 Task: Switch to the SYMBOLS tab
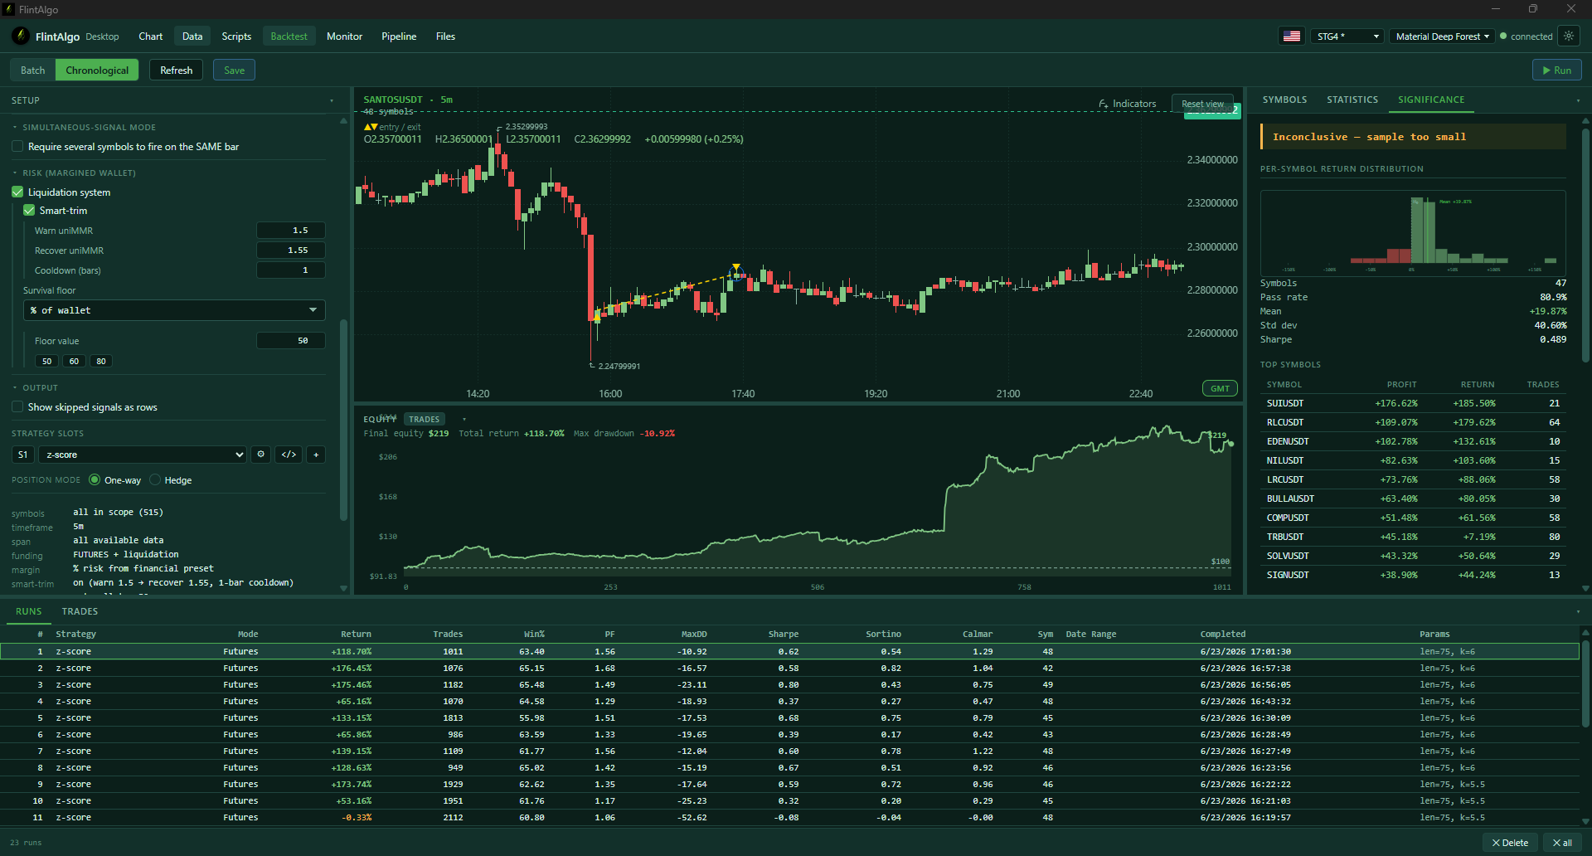(1284, 100)
